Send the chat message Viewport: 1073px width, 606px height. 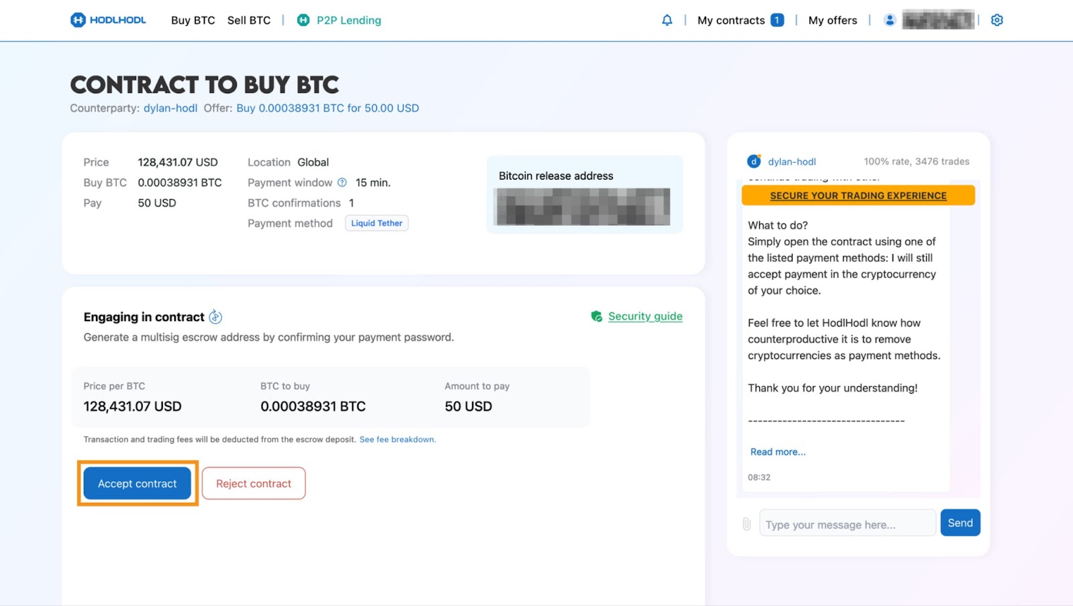click(x=960, y=523)
